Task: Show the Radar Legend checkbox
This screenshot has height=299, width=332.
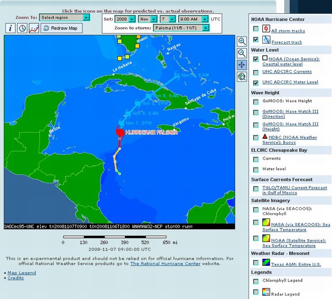Action: coord(256,292)
